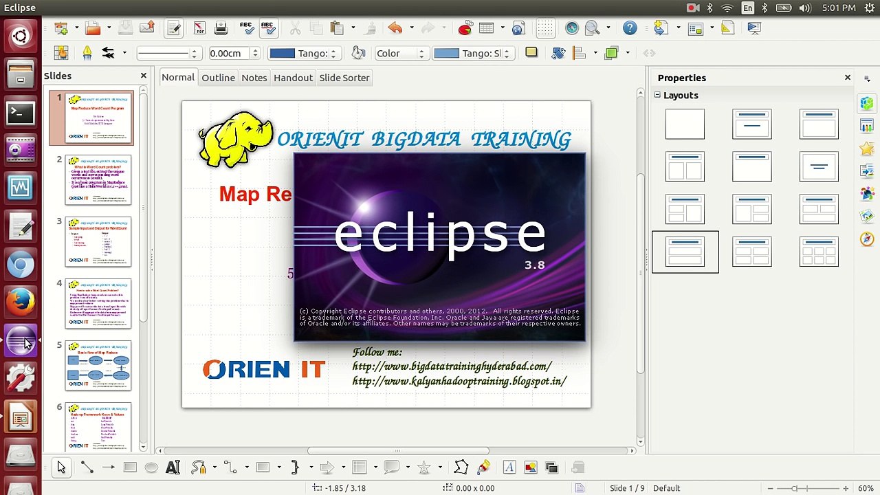Click the volume icon in system tray
This screenshot has width=880, height=495.
click(x=804, y=8)
